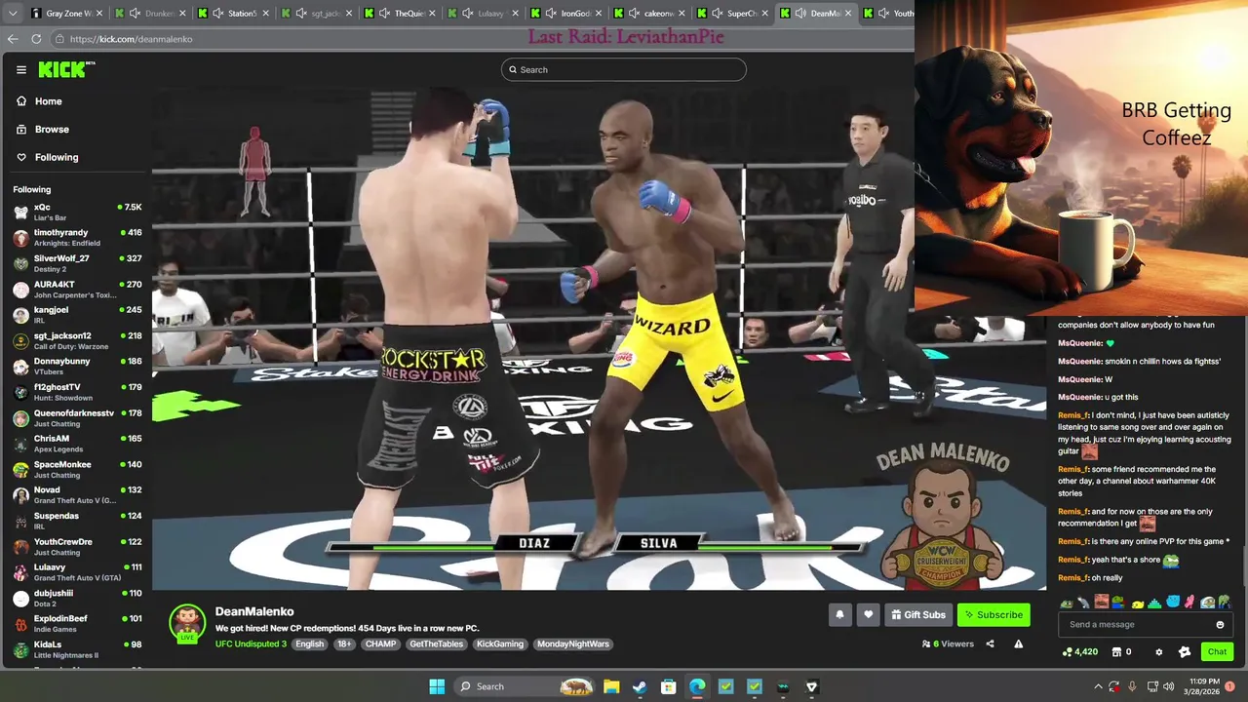Open sgt_jackson12 channel in Following list
1248x702 pixels.
(76, 340)
